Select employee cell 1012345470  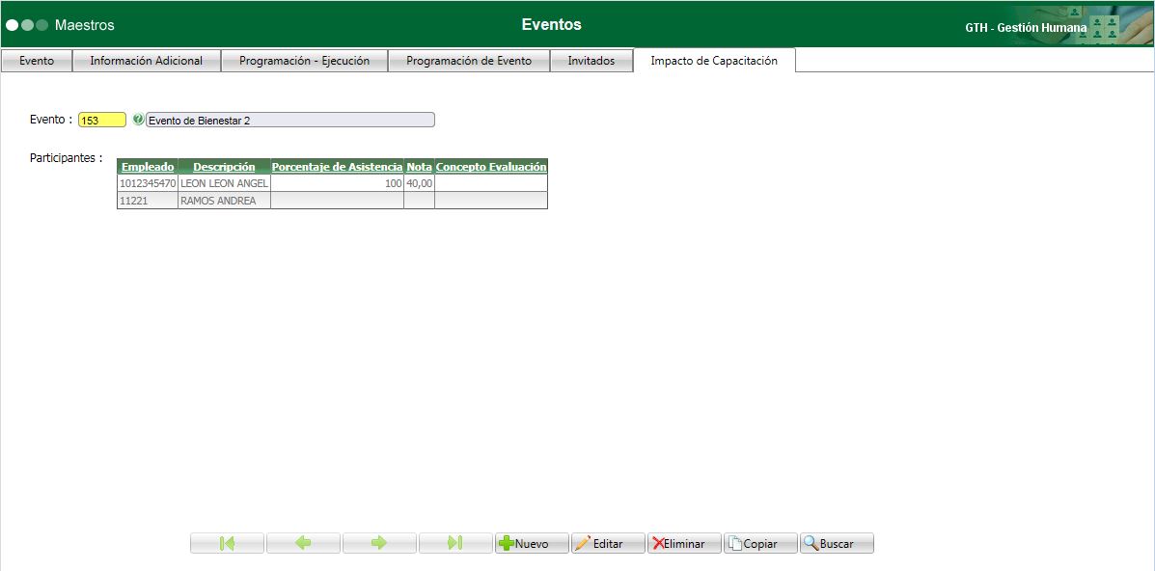[148, 183]
